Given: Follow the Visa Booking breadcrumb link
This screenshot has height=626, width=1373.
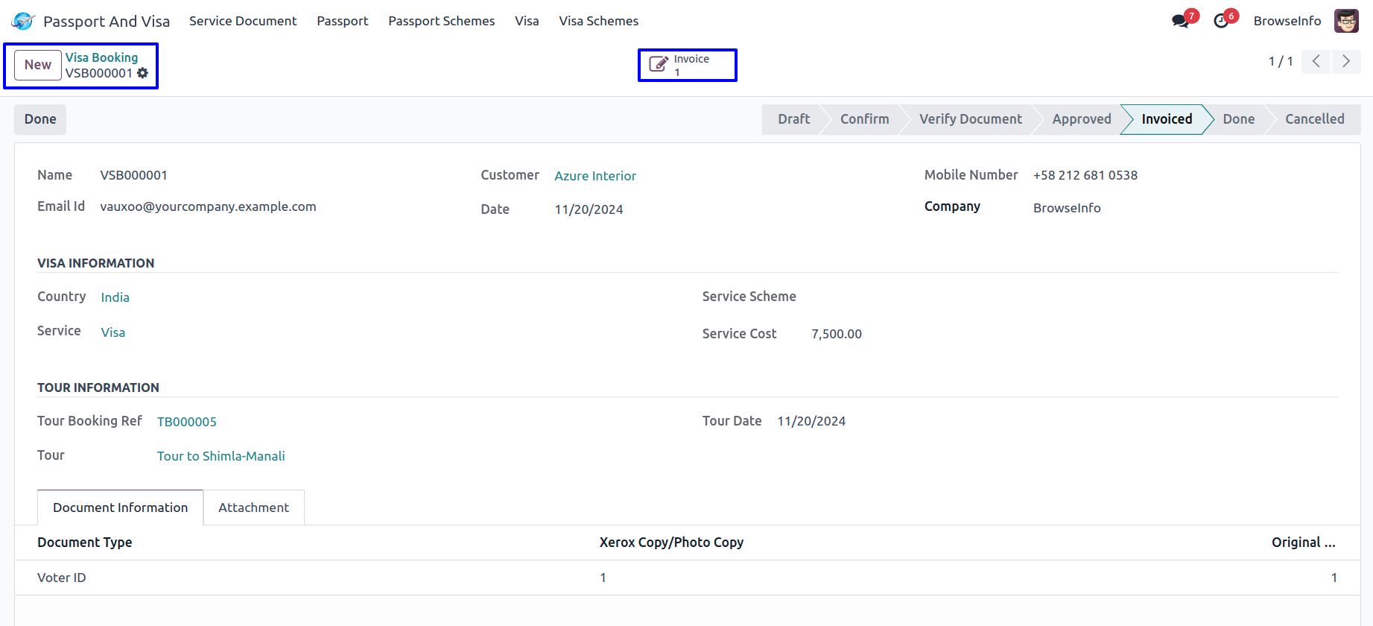Looking at the screenshot, I should coord(101,57).
